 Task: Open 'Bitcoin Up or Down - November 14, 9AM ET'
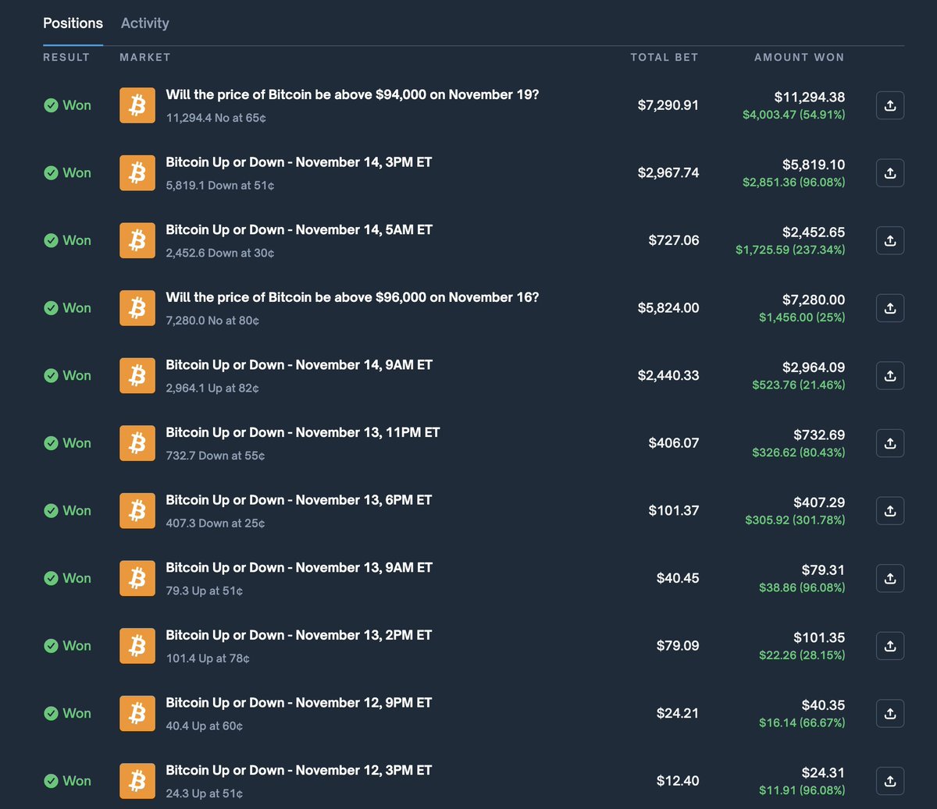pyautogui.click(x=299, y=364)
